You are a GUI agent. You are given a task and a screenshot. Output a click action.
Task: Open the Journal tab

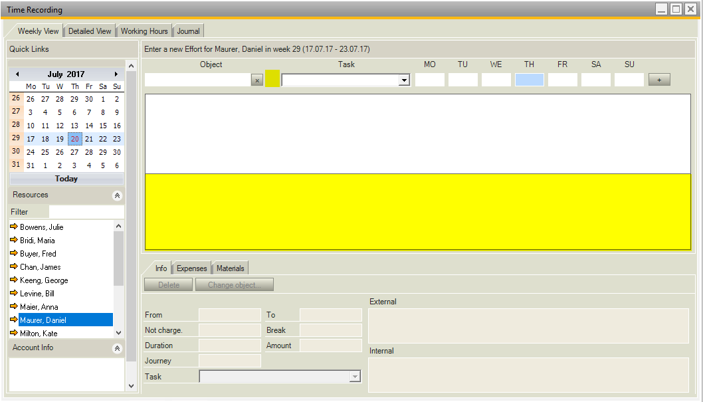[188, 31]
